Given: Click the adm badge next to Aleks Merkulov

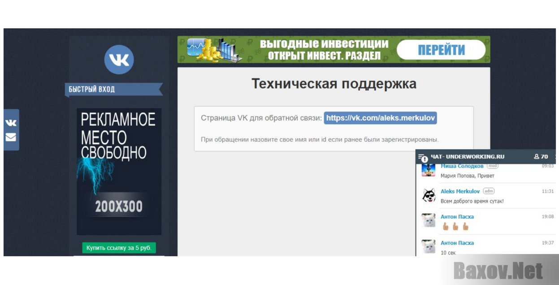Looking at the screenshot, I should coord(489,191).
